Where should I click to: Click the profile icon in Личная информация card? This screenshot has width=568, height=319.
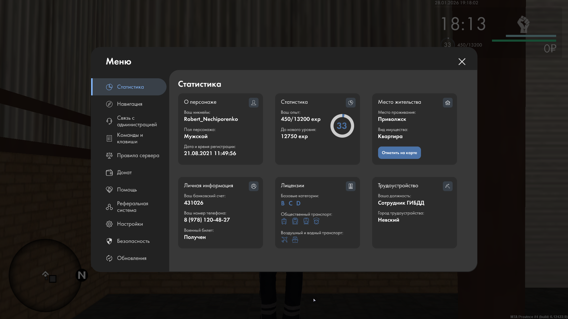click(254, 186)
